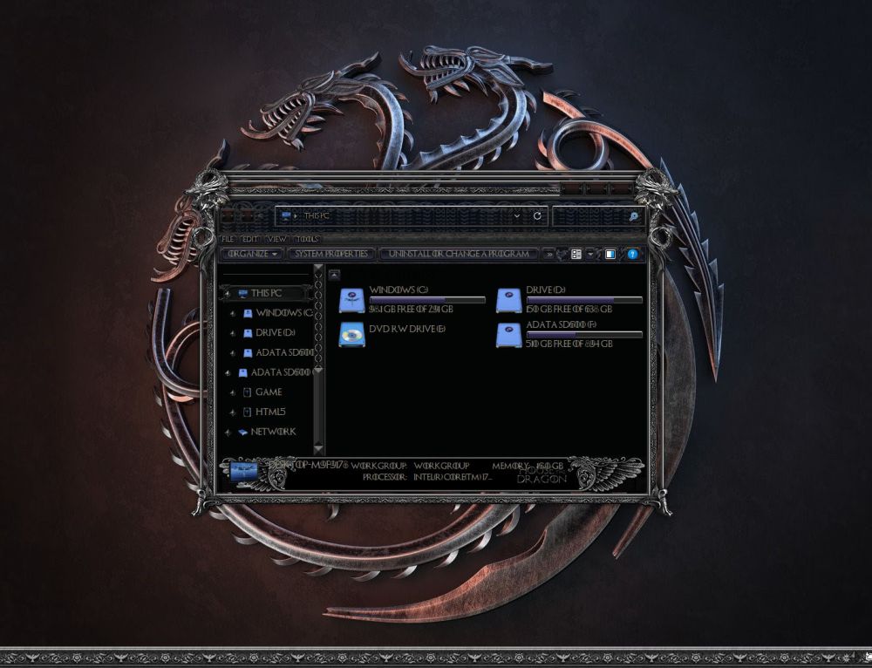Screen dimensions: 872x668
Task: Open the Organize dropdown menu
Action: 251,253
